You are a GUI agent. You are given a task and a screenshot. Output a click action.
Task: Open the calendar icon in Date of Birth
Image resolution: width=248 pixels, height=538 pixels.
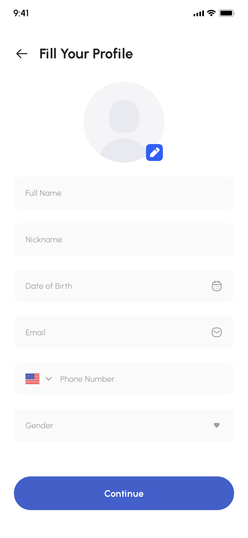click(217, 286)
